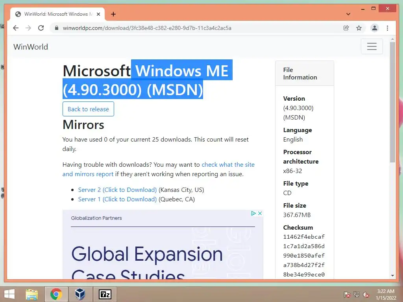Open the Windows Start button
Screen dimensions: 403x302
tap(9, 294)
